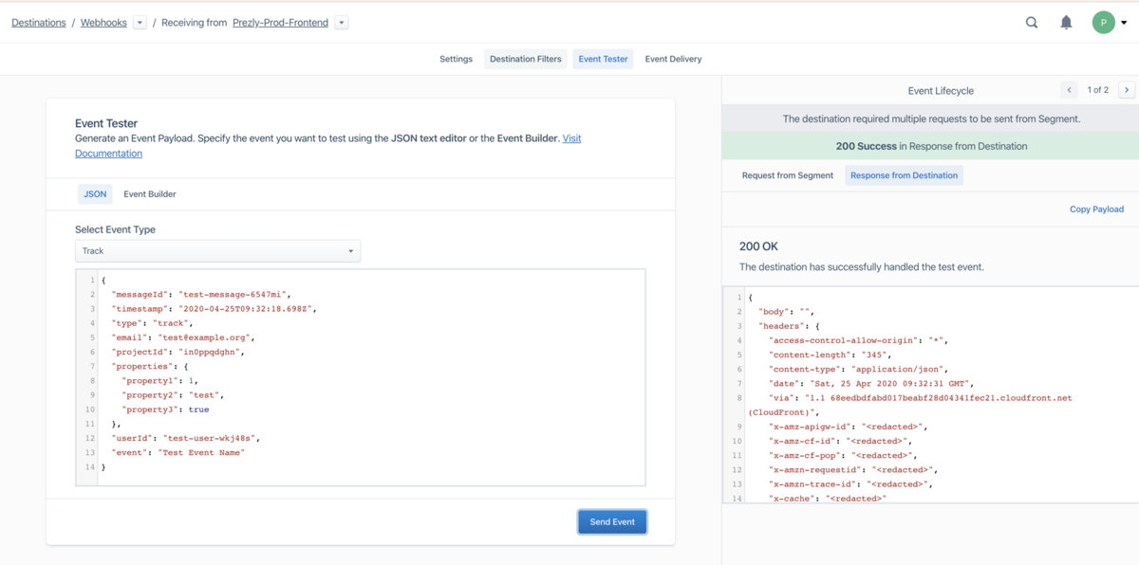Open the search magnifier icon
Viewport: 1139px width, 565px height.
tap(1032, 23)
